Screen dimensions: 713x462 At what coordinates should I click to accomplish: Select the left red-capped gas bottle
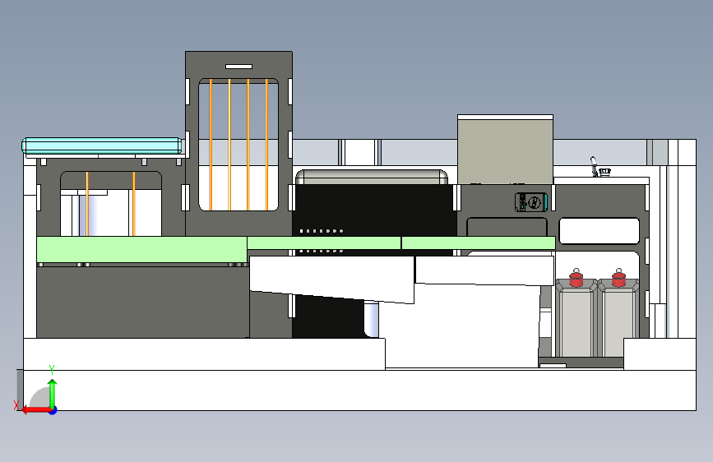(576, 314)
